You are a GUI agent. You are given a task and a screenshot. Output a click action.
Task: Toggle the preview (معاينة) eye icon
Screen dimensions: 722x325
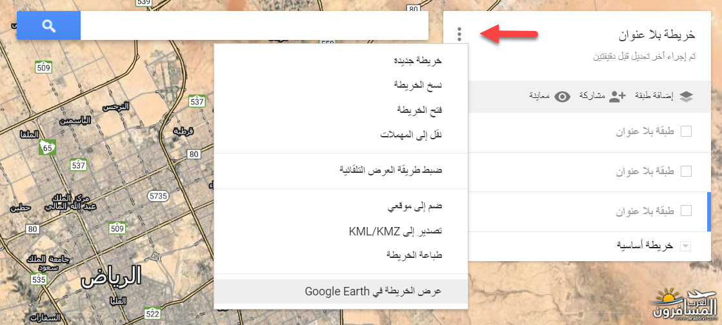click(x=563, y=97)
